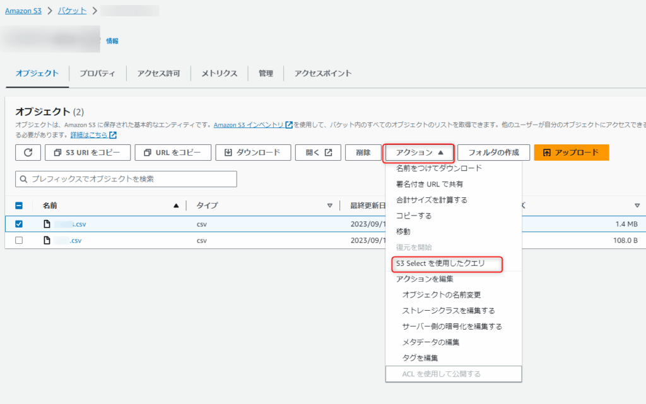This screenshot has height=404, width=646.
Task: Choose S3 Select を使用したクエリ menu item
Action: (x=440, y=263)
